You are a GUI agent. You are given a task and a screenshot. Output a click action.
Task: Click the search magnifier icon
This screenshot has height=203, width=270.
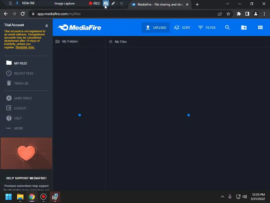point(227,27)
